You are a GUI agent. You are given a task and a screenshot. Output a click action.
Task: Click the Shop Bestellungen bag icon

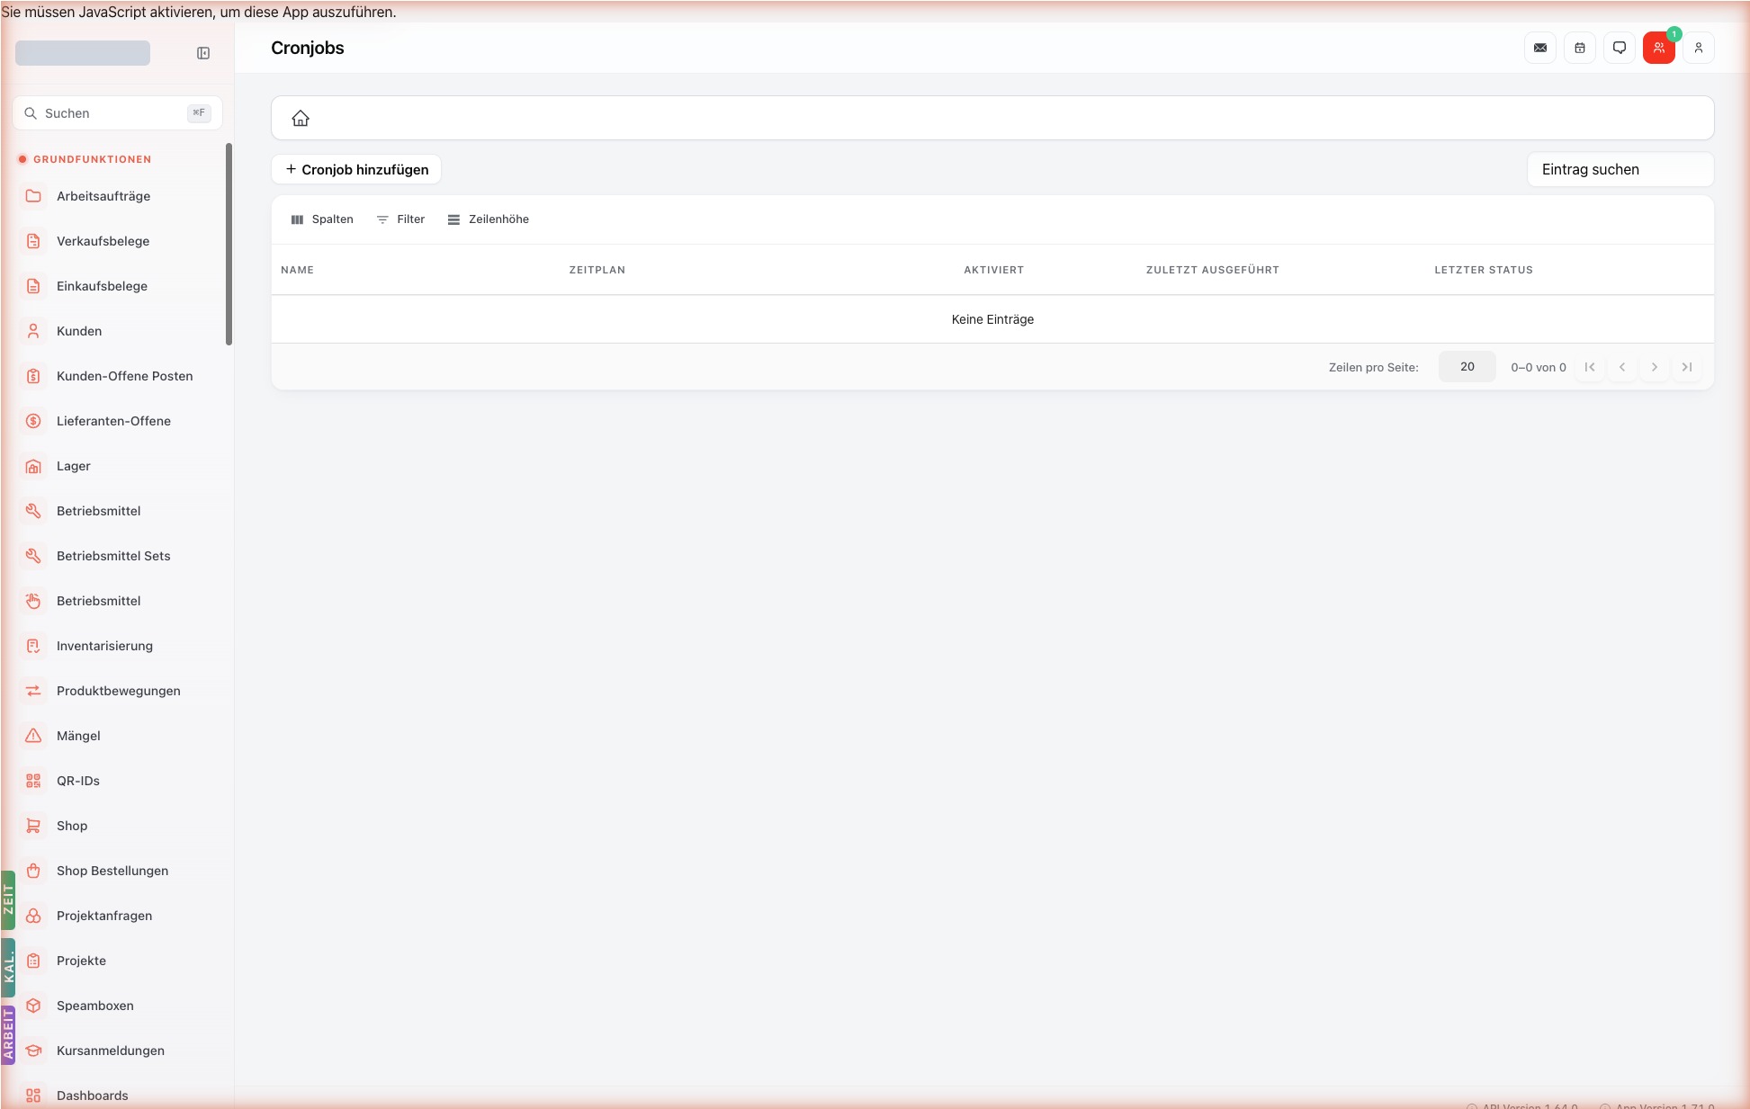coord(33,871)
